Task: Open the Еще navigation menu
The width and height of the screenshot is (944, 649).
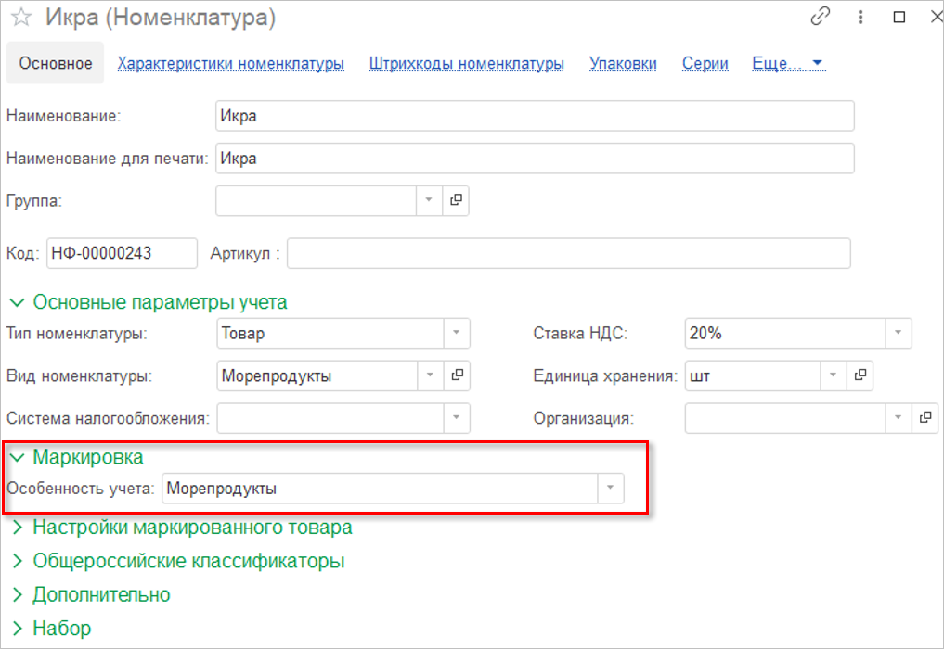Action: (787, 63)
